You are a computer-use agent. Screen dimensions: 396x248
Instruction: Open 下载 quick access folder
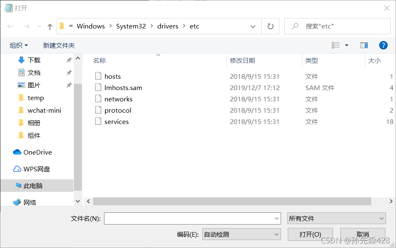coord(34,60)
